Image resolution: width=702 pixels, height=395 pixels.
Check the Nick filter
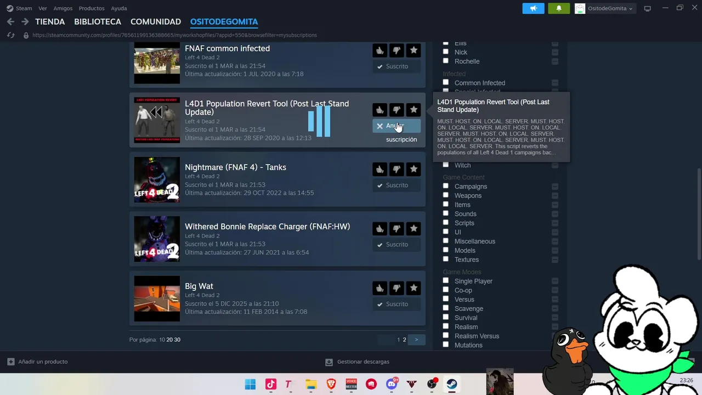[445, 52]
